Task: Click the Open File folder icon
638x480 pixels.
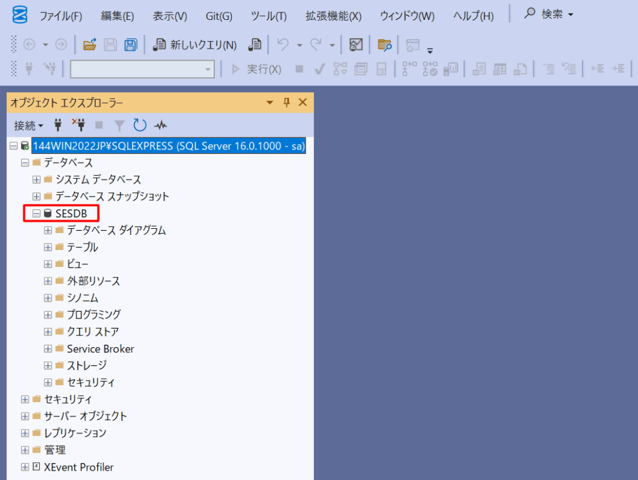Action: (90, 44)
